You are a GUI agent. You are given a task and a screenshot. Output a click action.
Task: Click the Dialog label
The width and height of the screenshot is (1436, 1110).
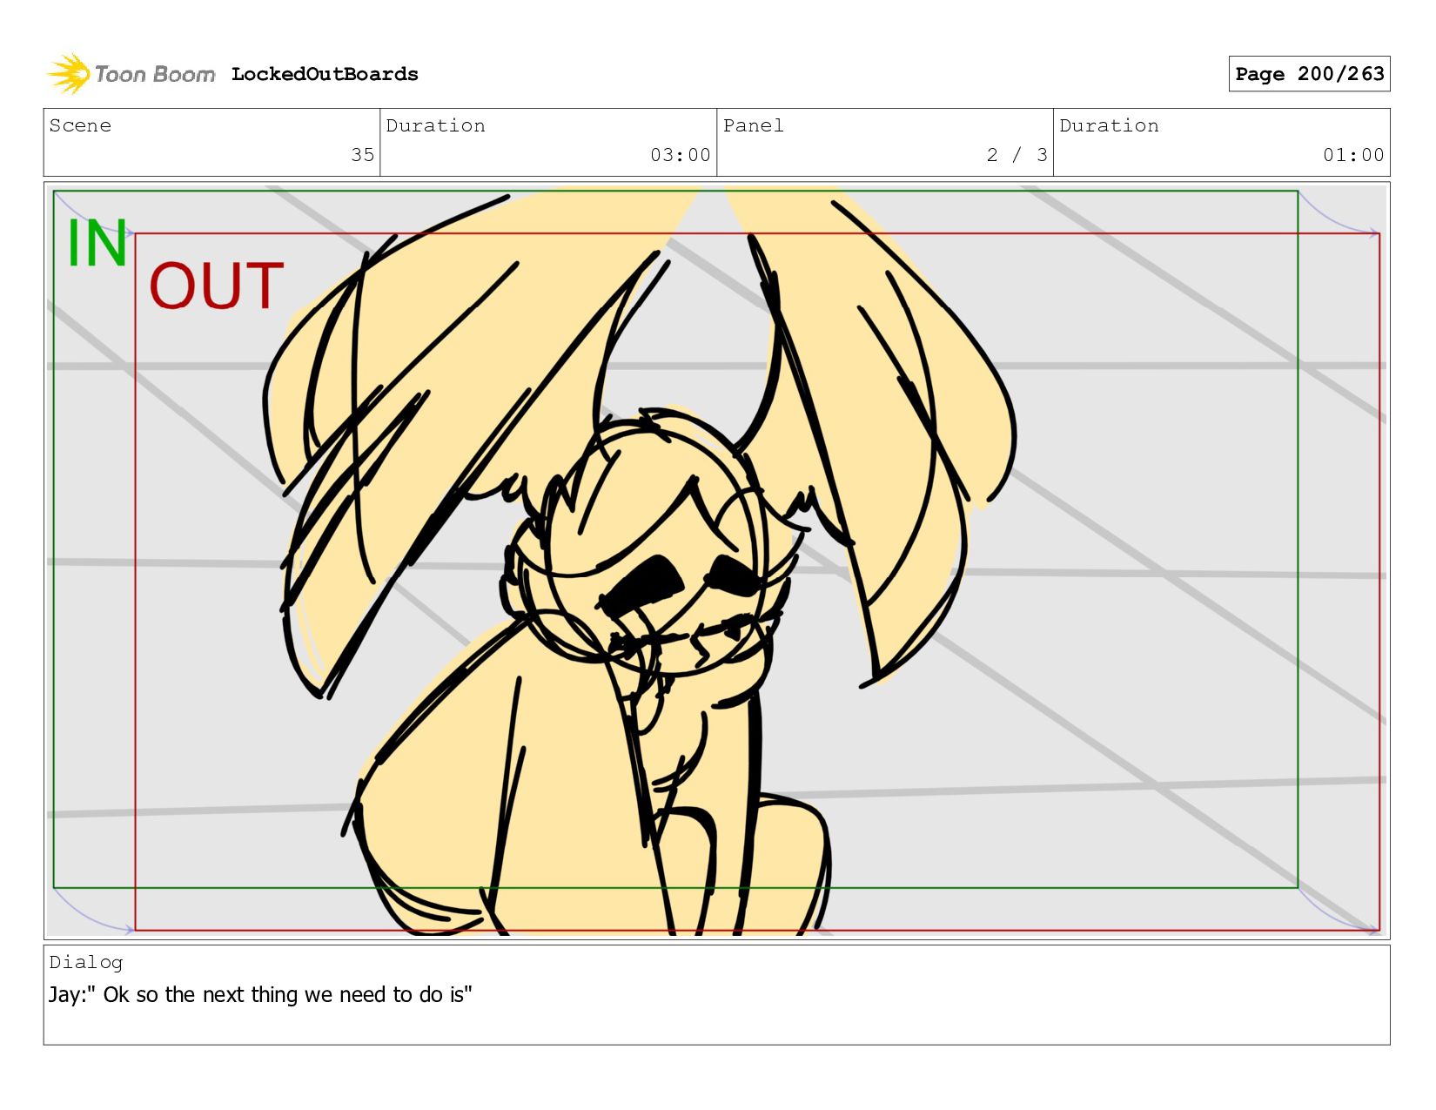pos(86,962)
